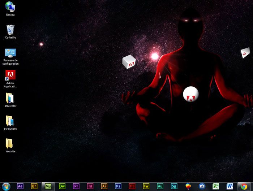This screenshot has height=191, width=253.
Task: Select the Réseau desktop icon
Action: pos(10,9)
